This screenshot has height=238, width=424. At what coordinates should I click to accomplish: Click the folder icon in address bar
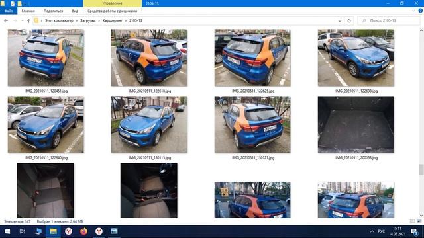[x=36, y=20]
